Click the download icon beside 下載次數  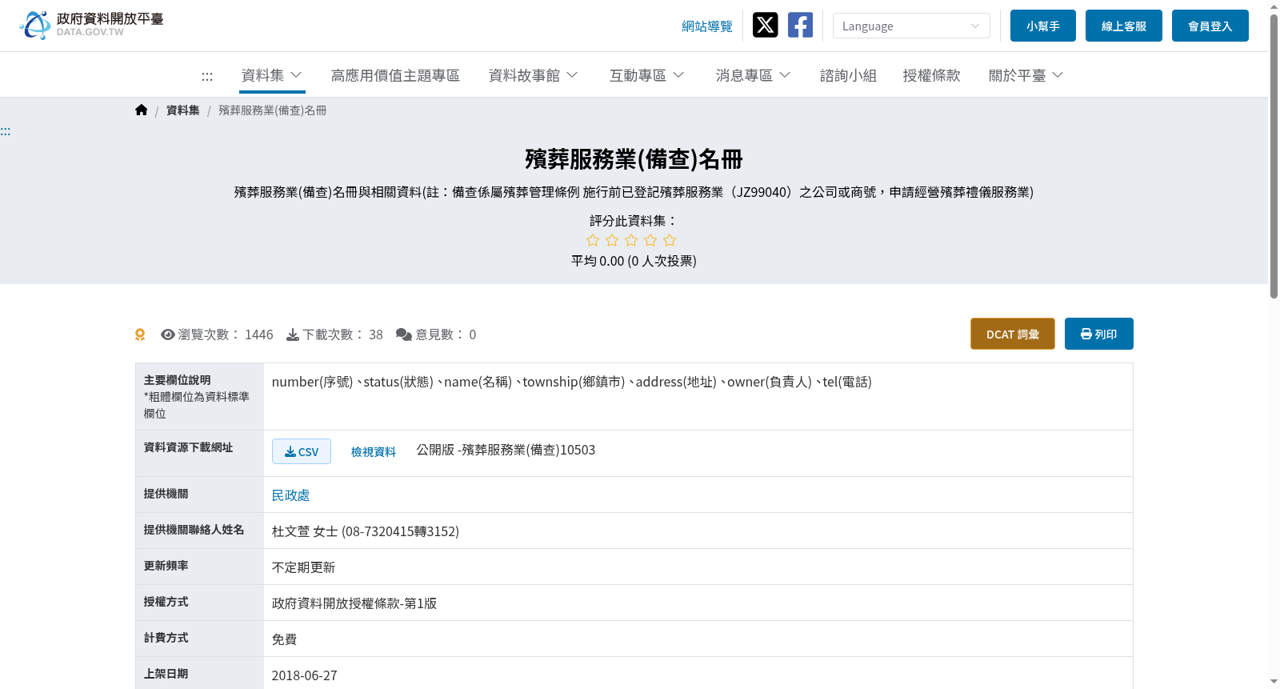coord(293,334)
